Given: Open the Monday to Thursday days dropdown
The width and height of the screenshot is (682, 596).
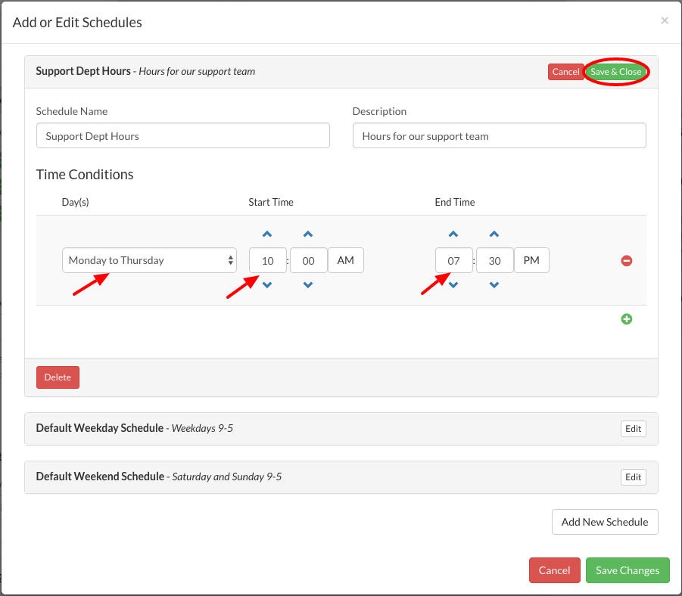Looking at the screenshot, I should 149,260.
